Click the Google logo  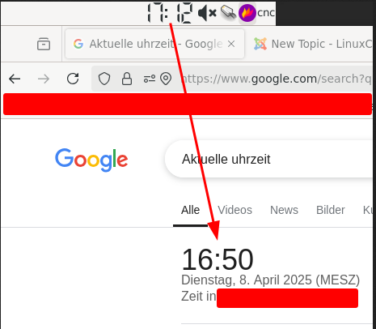(x=91, y=160)
